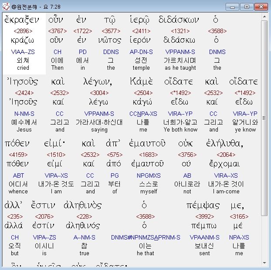The image size is (271, 270).
Task: Click the English gloss 'temple'
Action: pyautogui.click(x=141, y=67)
